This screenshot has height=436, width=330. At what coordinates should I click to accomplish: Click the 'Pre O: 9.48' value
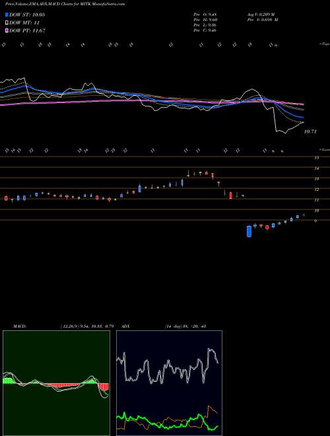(x=205, y=15)
